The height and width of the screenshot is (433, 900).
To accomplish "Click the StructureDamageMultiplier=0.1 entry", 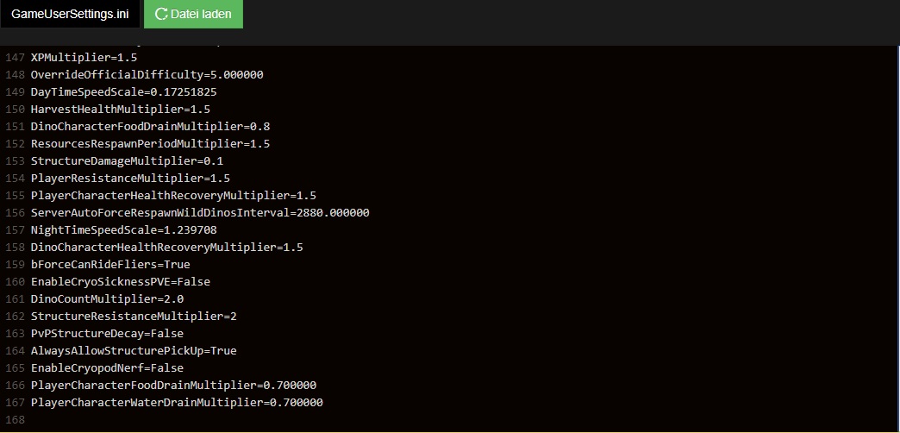I will pos(127,160).
